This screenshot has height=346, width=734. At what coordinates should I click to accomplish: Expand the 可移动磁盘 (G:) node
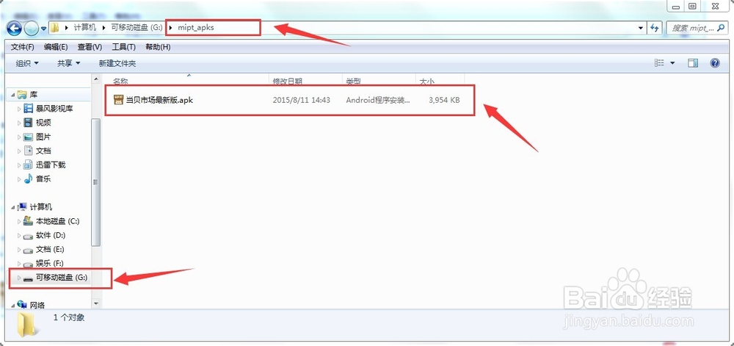(19, 278)
